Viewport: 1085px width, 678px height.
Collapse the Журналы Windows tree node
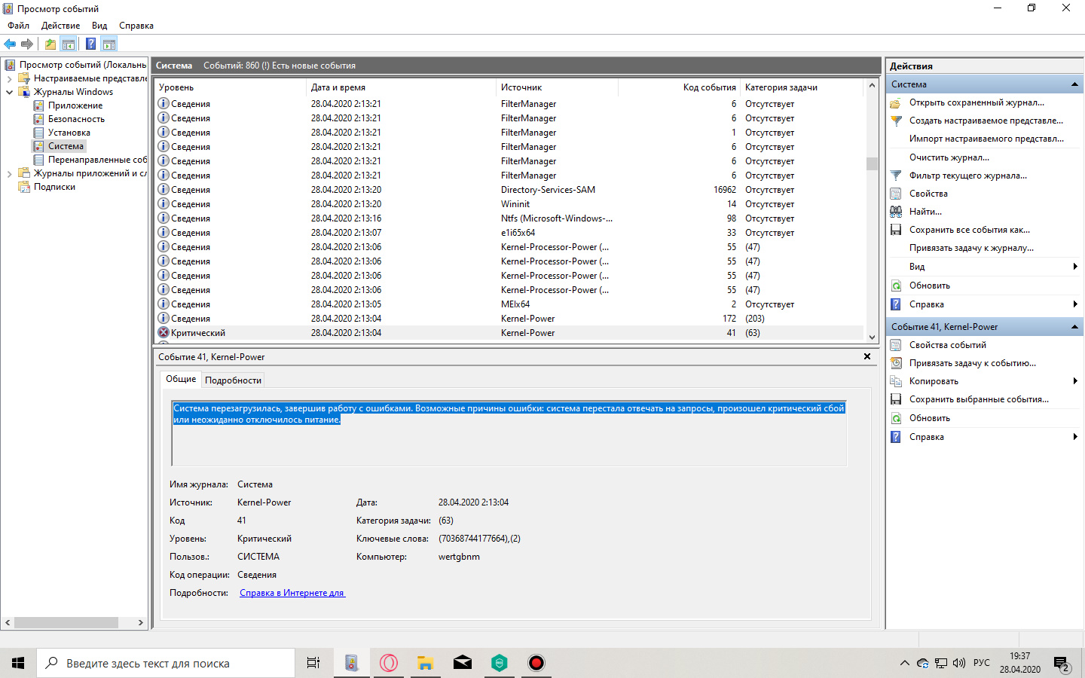tap(9, 92)
